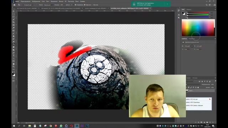The image size is (228, 128).
Task: Click the pixel layer filter icon in Layers
Action: tap(199, 81)
